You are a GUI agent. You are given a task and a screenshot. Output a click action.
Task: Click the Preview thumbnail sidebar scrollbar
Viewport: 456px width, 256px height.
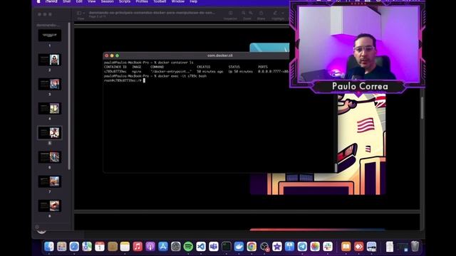pyautogui.click(x=69, y=96)
